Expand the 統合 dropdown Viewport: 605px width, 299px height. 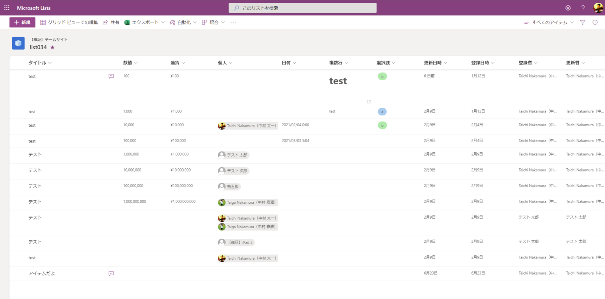click(x=213, y=22)
